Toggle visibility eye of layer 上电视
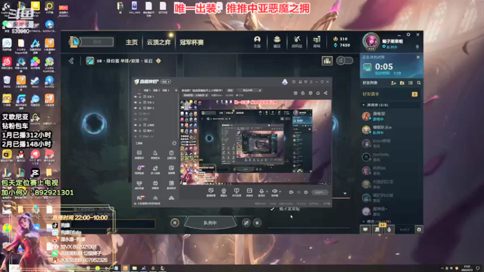Viewport: 484px width, 272px height. [x=136, y=125]
